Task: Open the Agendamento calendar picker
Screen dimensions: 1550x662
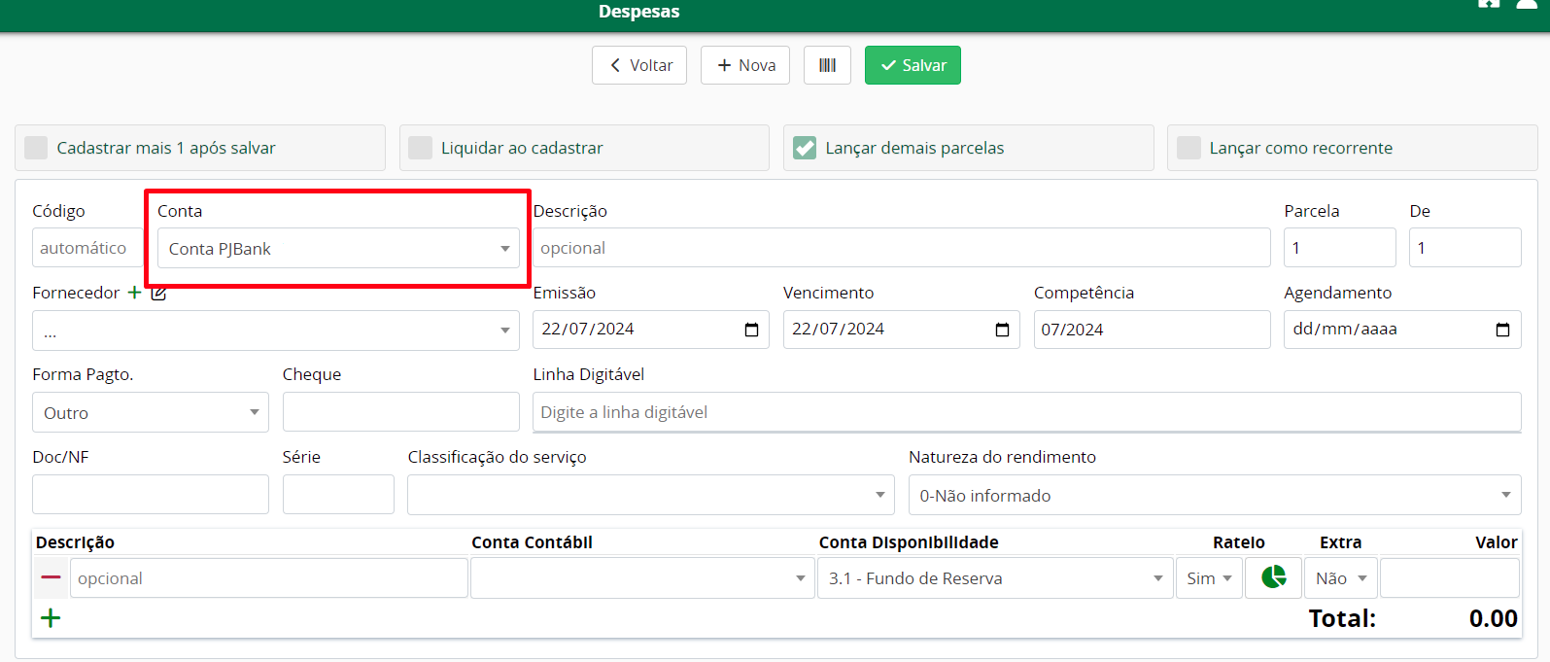Action: click(x=1502, y=330)
